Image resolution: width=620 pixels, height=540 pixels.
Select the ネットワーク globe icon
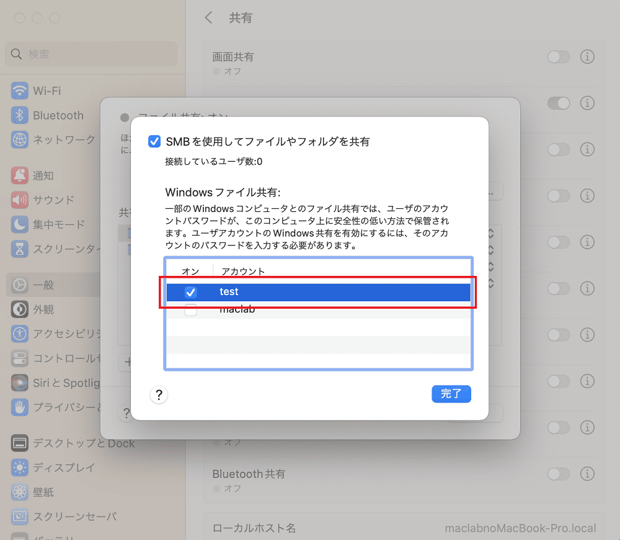pyautogui.click(x=19, y=139)
